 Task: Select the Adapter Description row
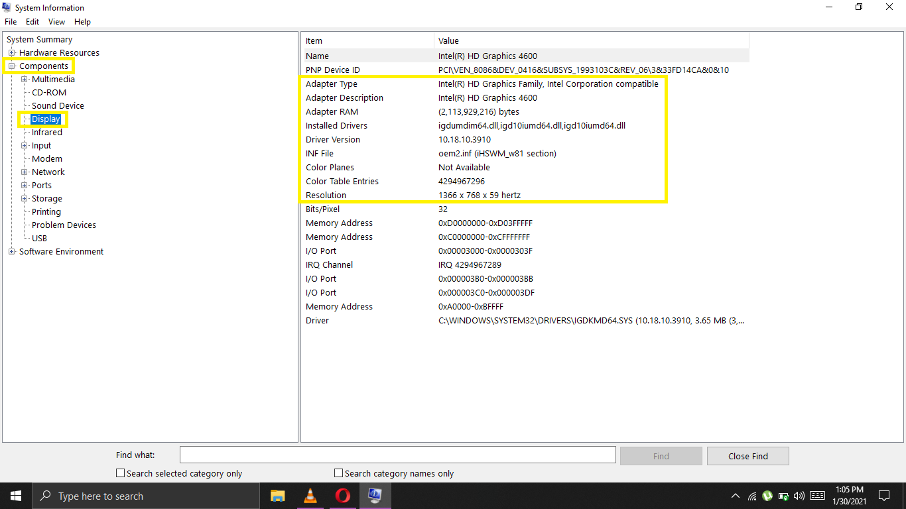pyautogui.click(x=526, y=98)
